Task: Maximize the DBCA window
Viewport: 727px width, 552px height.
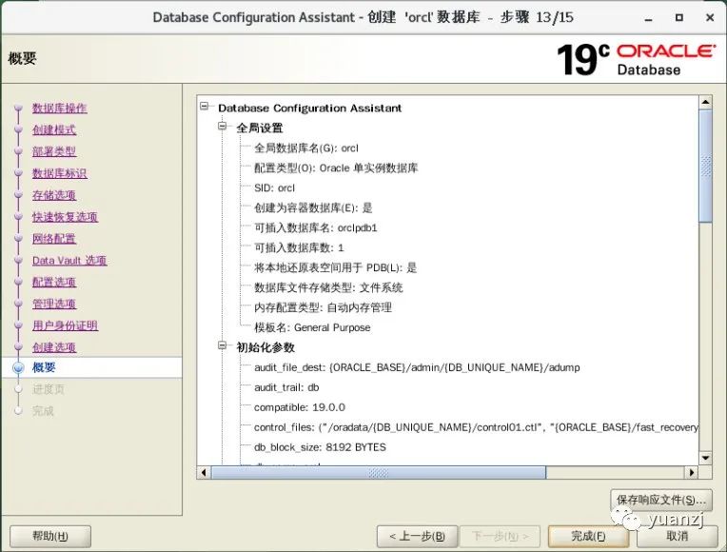Action: click(678, 18)
